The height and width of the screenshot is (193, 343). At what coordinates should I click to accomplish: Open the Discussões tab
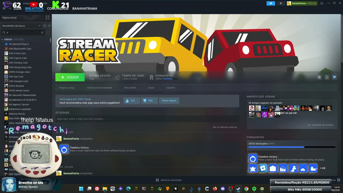coord(130,88)
